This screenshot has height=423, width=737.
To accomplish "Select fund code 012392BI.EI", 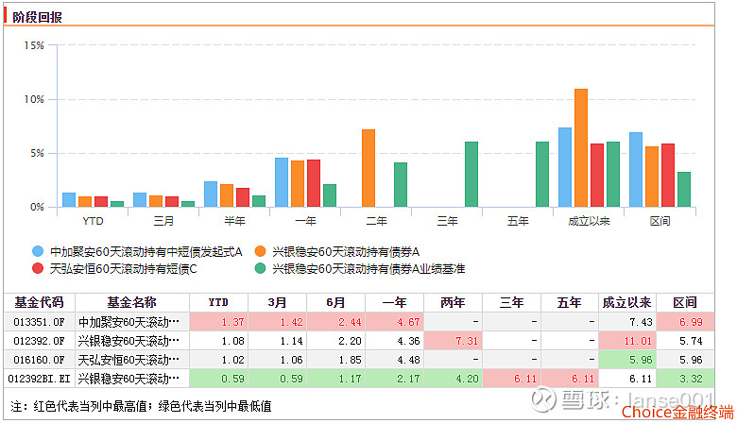I will 39,379.
